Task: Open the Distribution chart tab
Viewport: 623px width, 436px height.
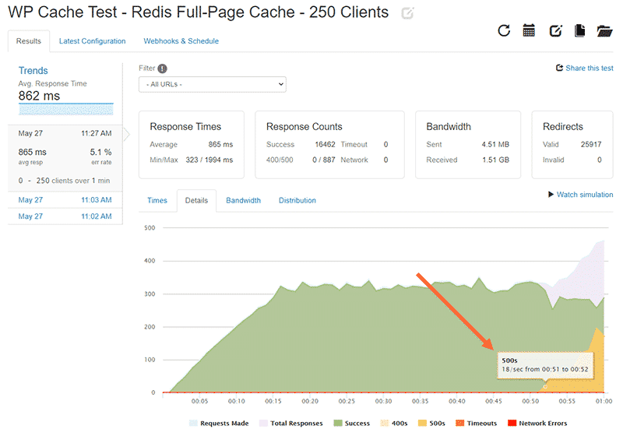Action: click(297, 200)
